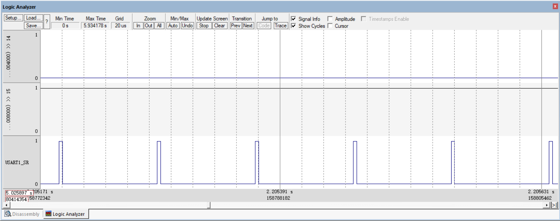Set Min/Max to Auto

173,25
